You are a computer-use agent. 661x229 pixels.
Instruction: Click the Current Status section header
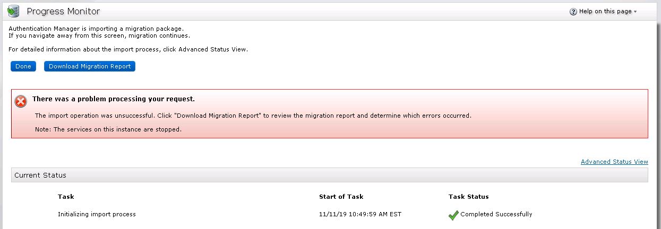click(40, 175)
